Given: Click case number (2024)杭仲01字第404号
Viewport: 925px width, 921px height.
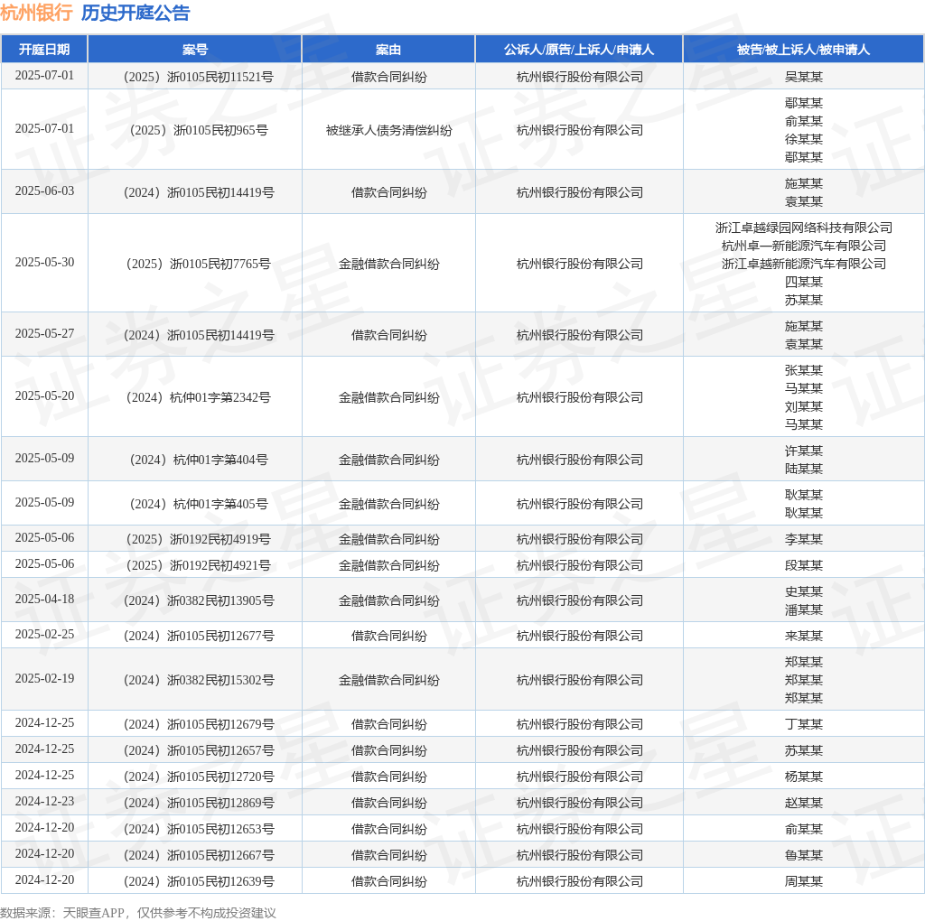Looking at the screenshot, I should coord(198,460).
